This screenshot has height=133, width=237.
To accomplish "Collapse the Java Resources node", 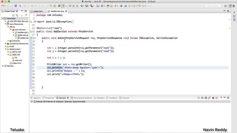I will click(6, 24).
